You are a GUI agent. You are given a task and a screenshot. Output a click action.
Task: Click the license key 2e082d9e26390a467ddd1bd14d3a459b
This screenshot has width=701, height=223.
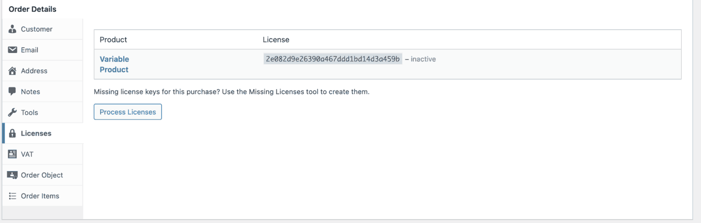(333, 59)
